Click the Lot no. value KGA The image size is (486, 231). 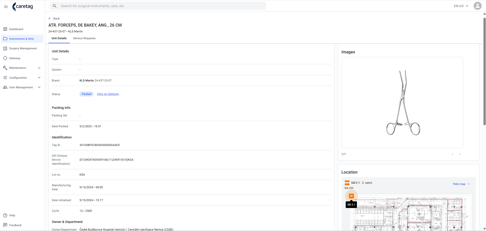pyautogui.click(x=82, y=175)
